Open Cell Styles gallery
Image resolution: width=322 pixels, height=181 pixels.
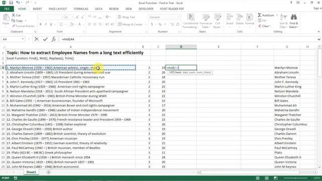pyautogui.click(x=217, y=21)
